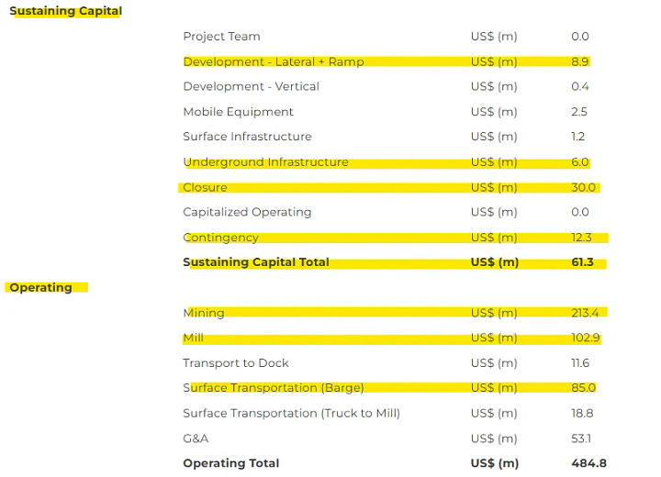Select 'Mobile Equipment' label

point(238,112)
